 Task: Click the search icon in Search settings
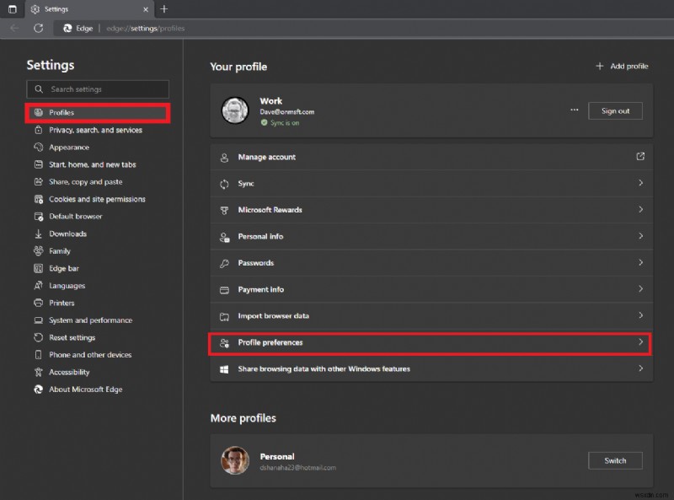pos(39,89)
